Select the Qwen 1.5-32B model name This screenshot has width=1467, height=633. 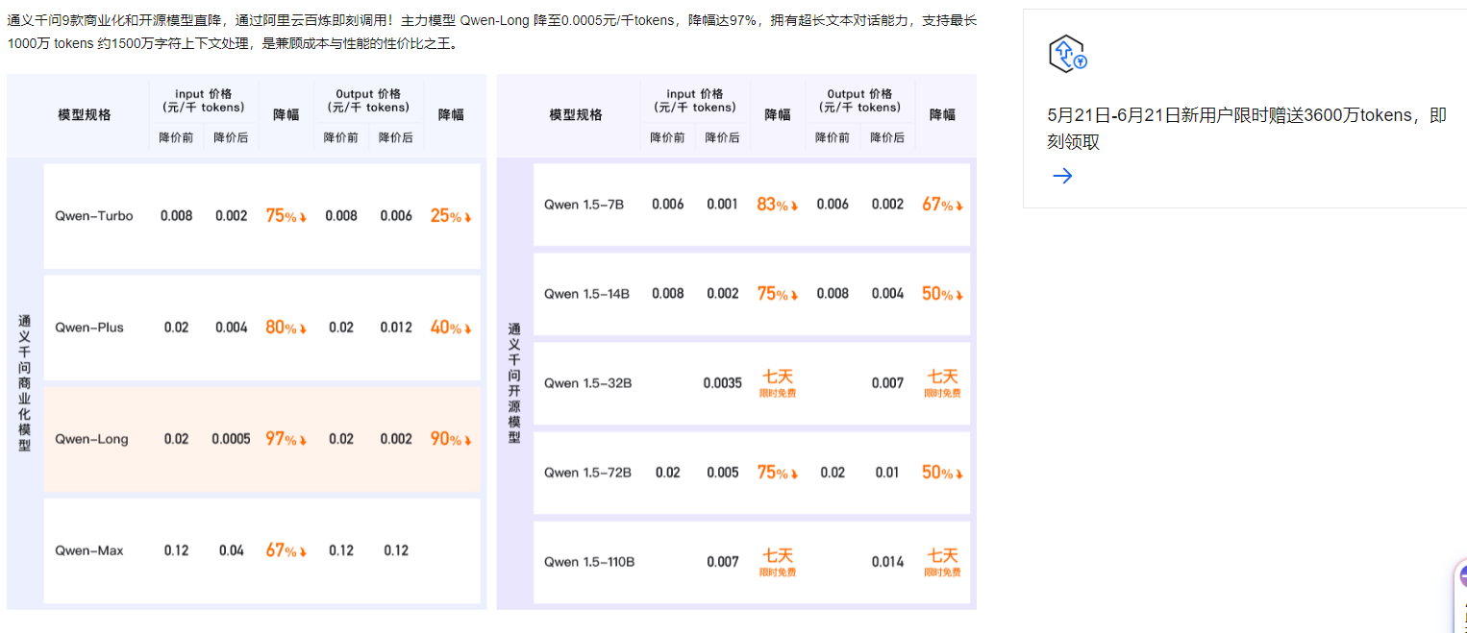[x=587, y=383]
